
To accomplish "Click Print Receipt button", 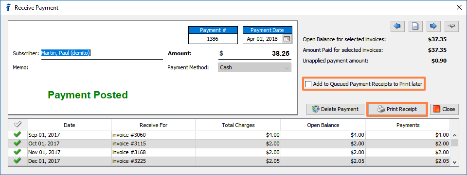I will [397, 109].
